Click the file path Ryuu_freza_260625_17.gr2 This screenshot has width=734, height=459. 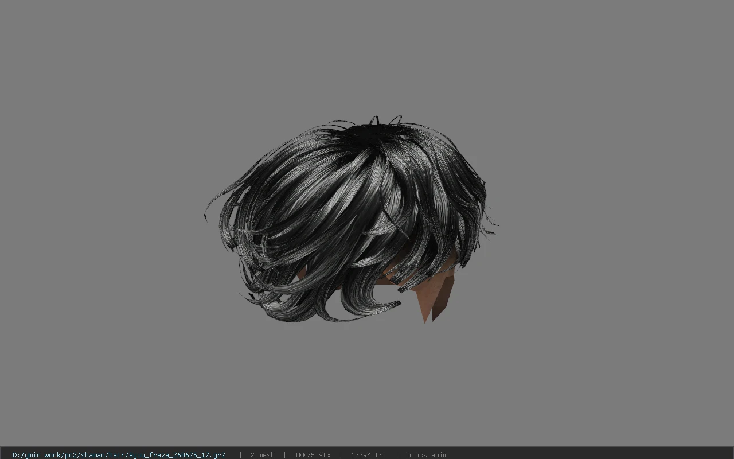(x=119, y=455)
